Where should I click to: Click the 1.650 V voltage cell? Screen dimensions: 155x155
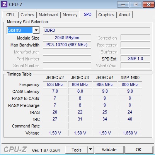[x=130, y=133]
